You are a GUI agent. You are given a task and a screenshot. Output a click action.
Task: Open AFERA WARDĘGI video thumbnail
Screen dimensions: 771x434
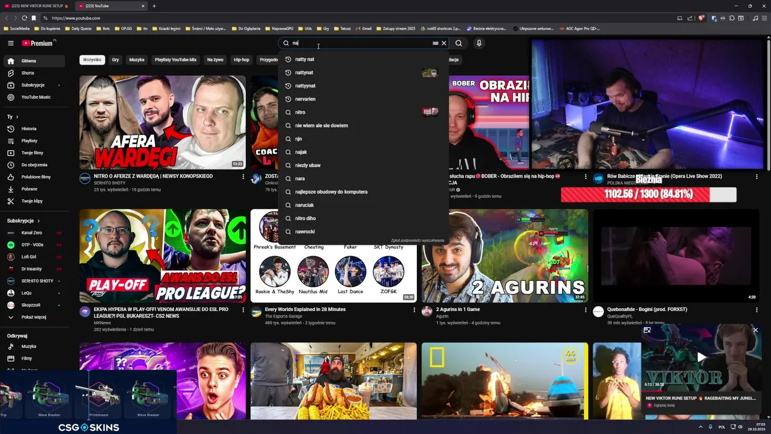pos(163,122)
